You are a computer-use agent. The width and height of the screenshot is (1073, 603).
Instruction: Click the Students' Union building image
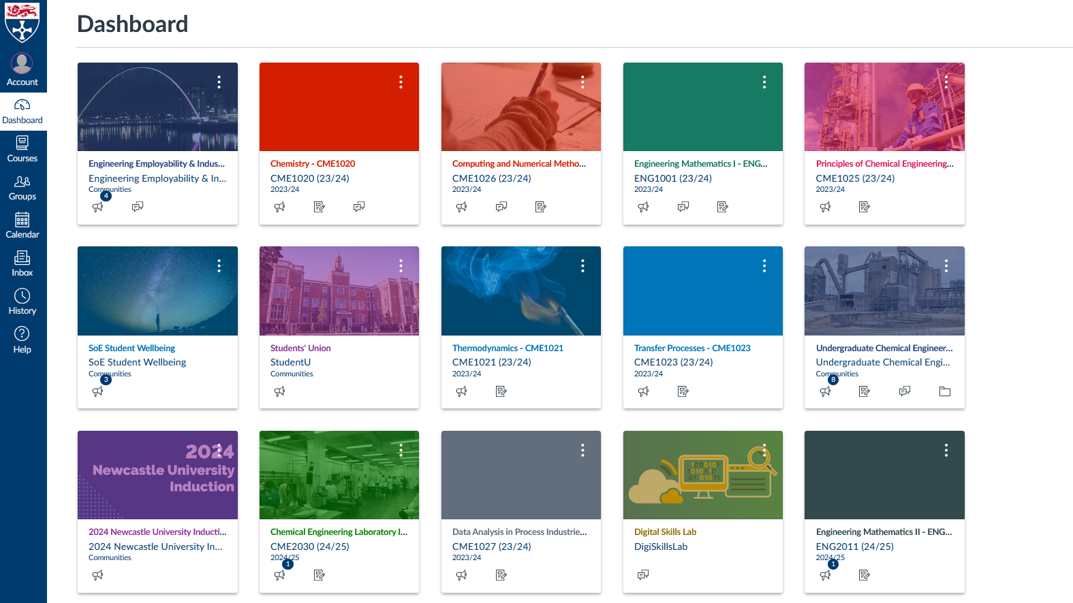(x=339, y=291)
